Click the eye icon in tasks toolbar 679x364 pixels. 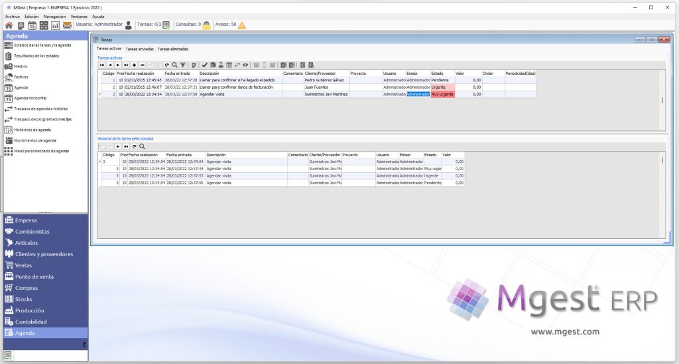245,66
